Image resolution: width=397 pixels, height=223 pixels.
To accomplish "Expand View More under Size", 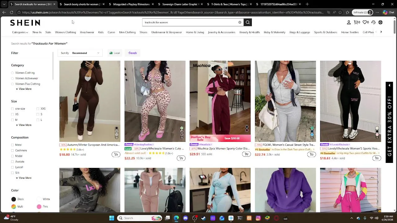I will click(24, 125).
